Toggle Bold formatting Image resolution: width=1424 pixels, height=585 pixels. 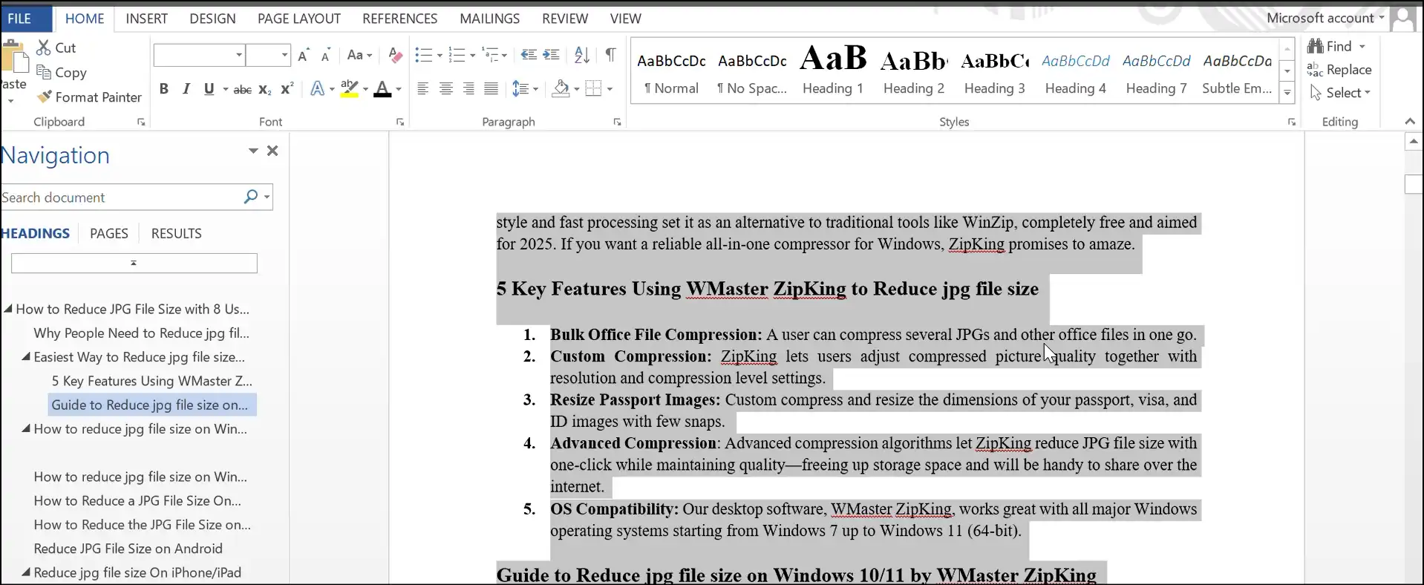(x=164, y=89)
